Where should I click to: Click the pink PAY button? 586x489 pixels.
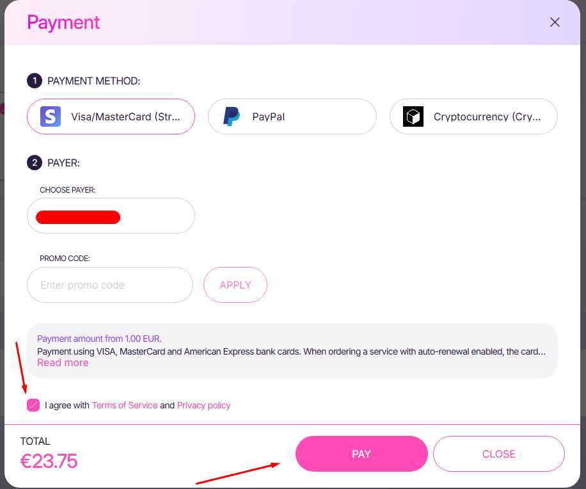(x=361, y=454)
